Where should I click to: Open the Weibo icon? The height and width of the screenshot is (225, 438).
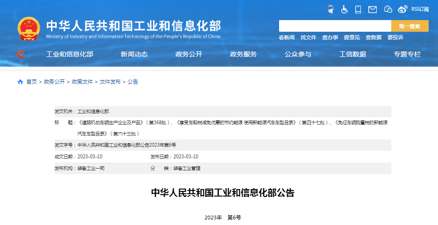402,9
